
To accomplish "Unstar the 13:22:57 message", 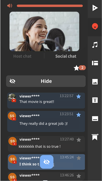I will pyautogui.click(x=79, y=96).
